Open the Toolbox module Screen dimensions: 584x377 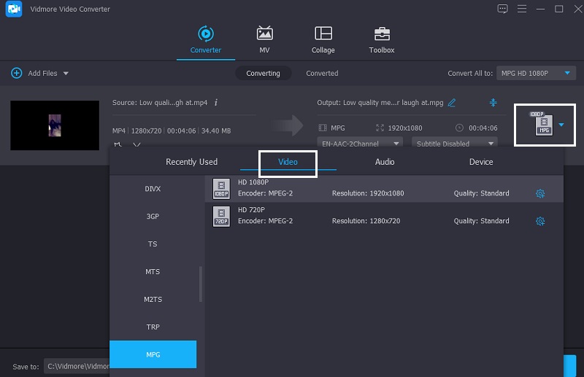coord(381,39)
